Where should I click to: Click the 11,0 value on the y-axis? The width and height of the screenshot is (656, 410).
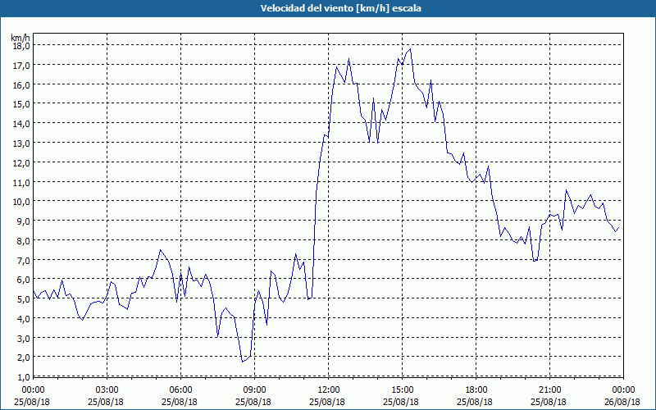click(21, 182)
